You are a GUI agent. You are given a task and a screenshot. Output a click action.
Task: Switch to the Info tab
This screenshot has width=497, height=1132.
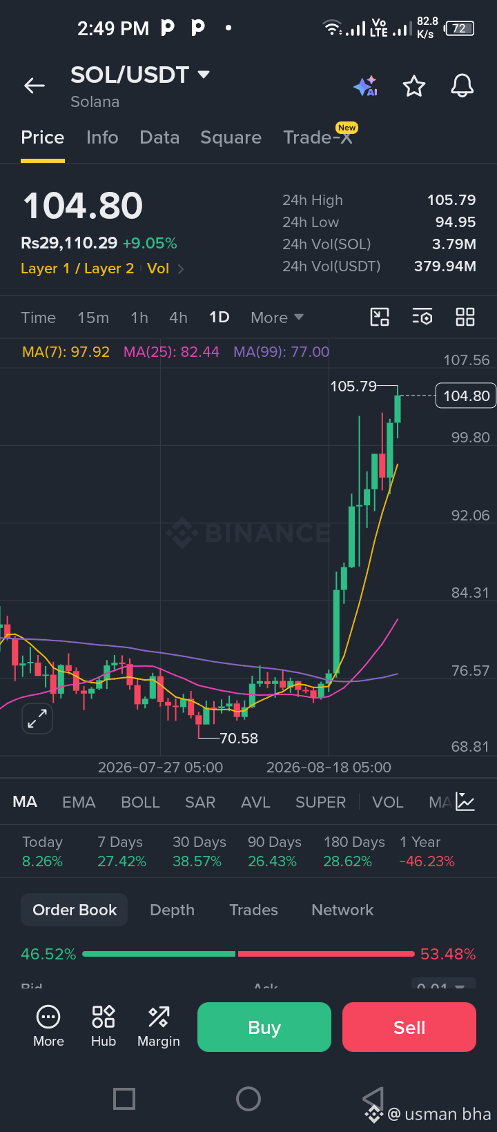102,137
